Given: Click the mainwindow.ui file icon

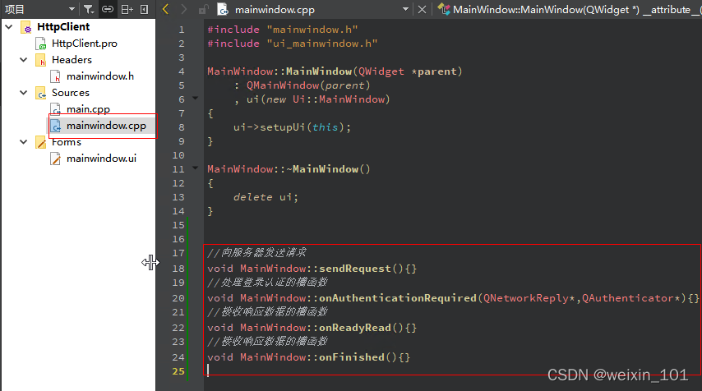Looking at the screenshot, I should [x=56, y=159].
